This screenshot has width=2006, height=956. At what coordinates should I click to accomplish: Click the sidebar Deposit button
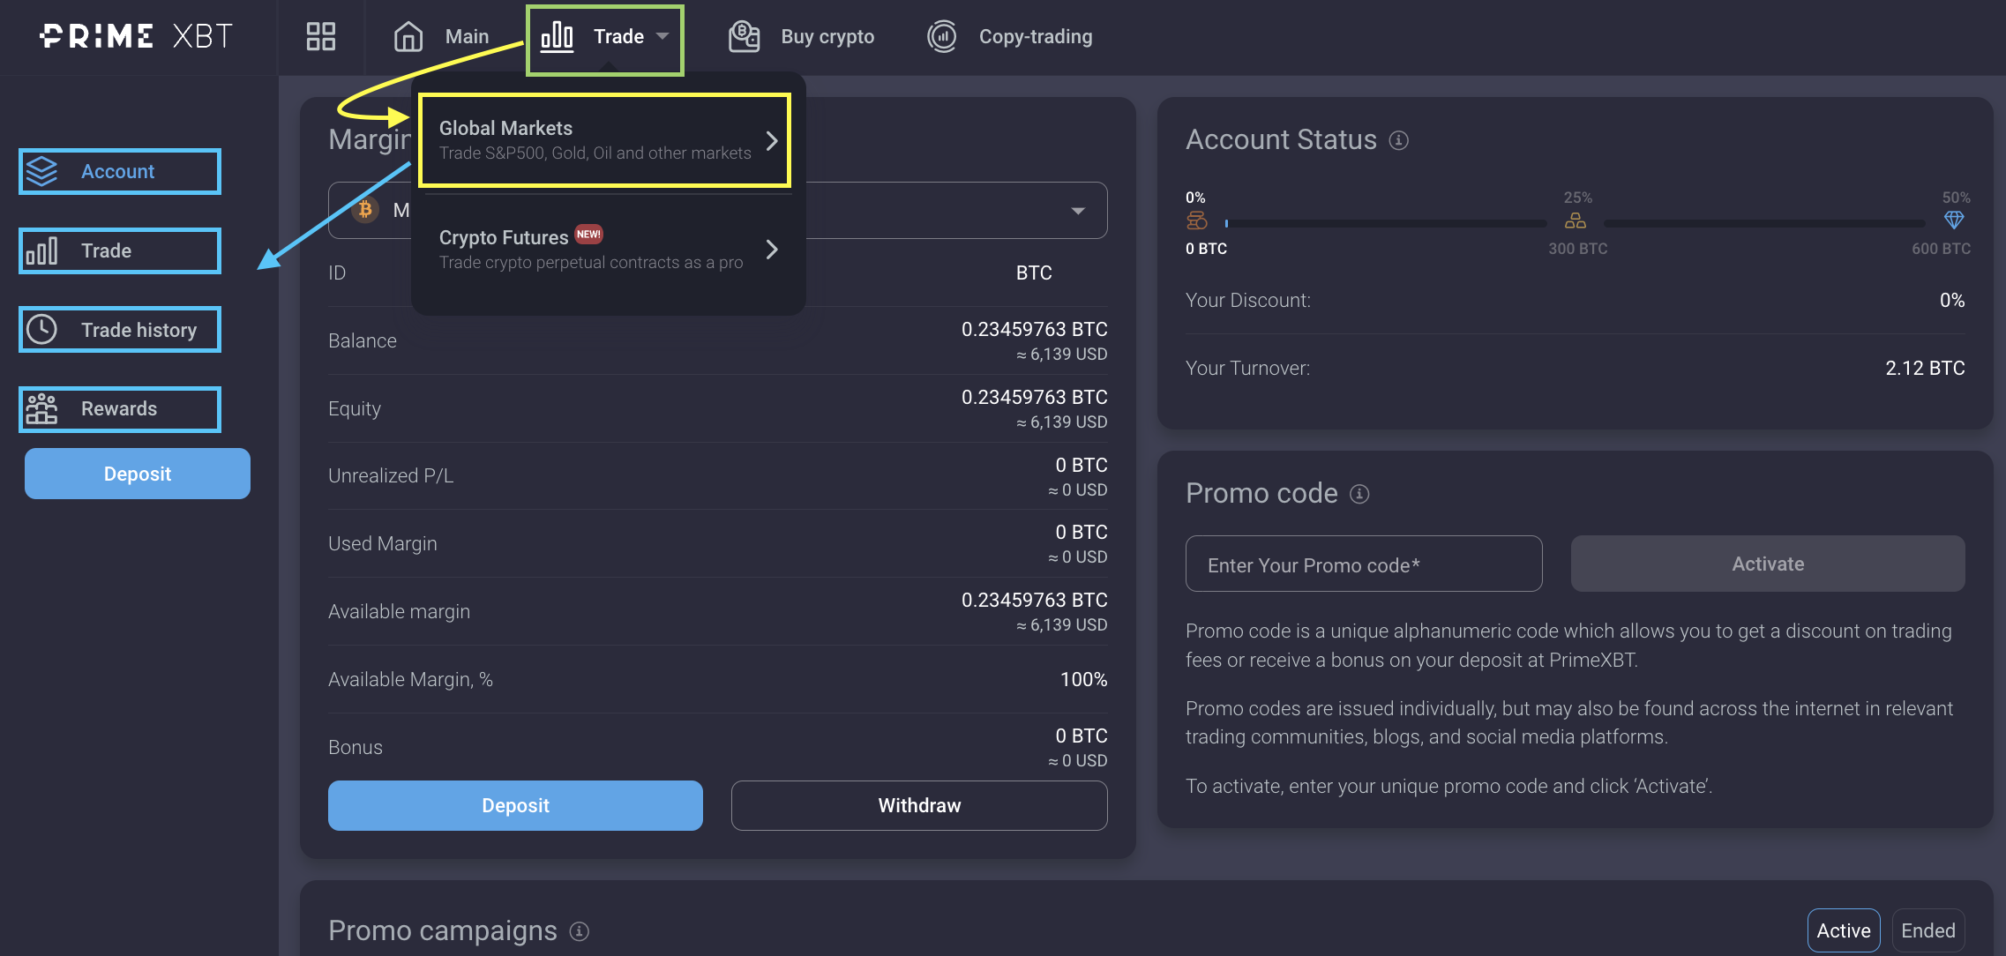(137, 474)
